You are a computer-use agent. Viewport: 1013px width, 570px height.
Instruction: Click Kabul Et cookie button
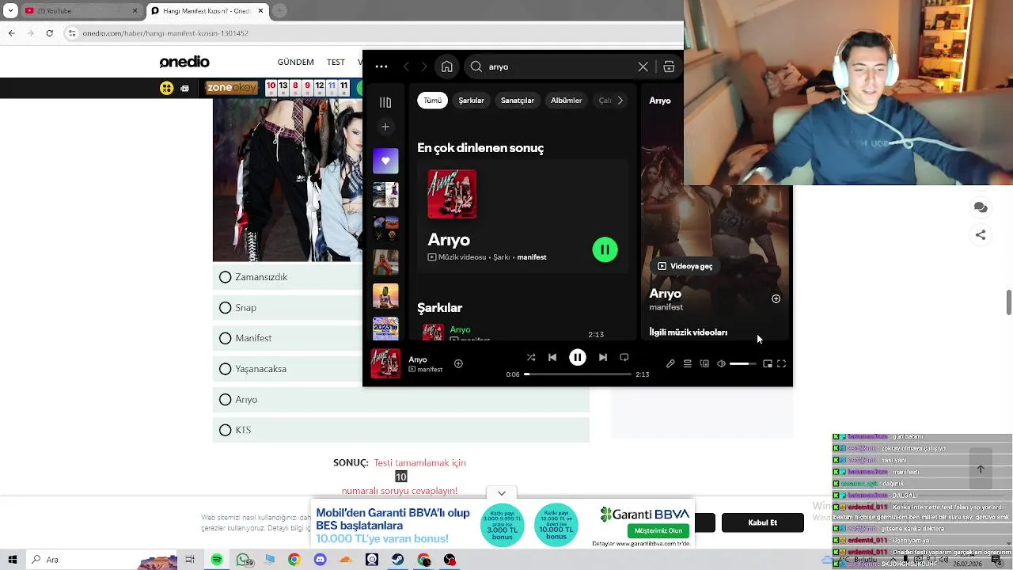[763, 522]
